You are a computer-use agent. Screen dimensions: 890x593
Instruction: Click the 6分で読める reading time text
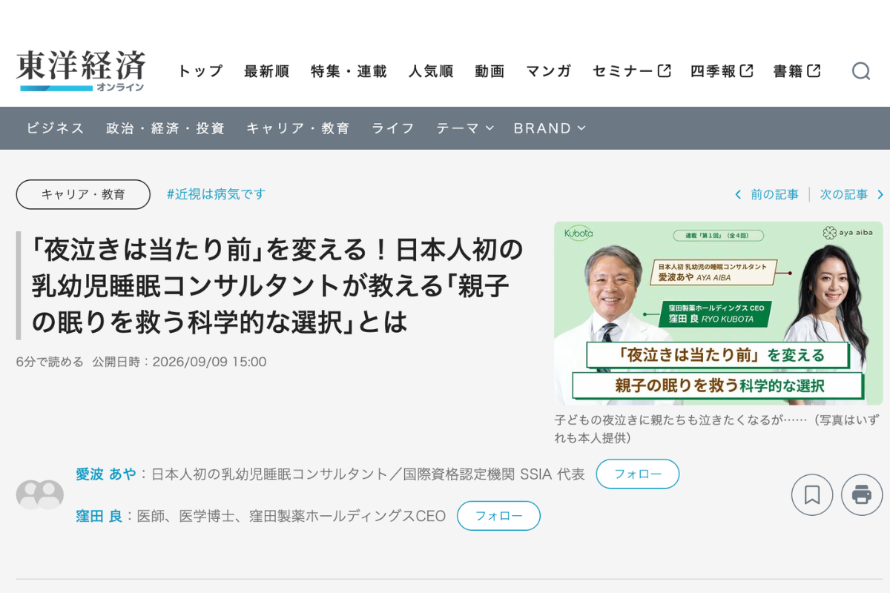tap(50, 362)
